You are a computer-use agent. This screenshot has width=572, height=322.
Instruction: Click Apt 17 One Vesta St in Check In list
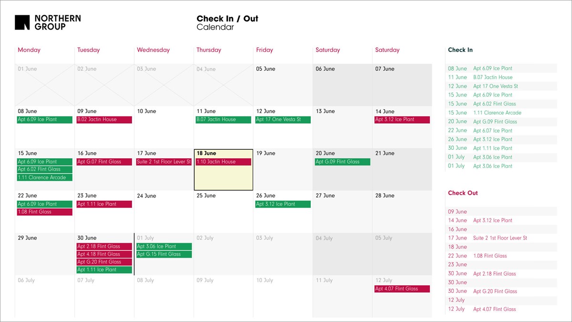coord(495,86)
